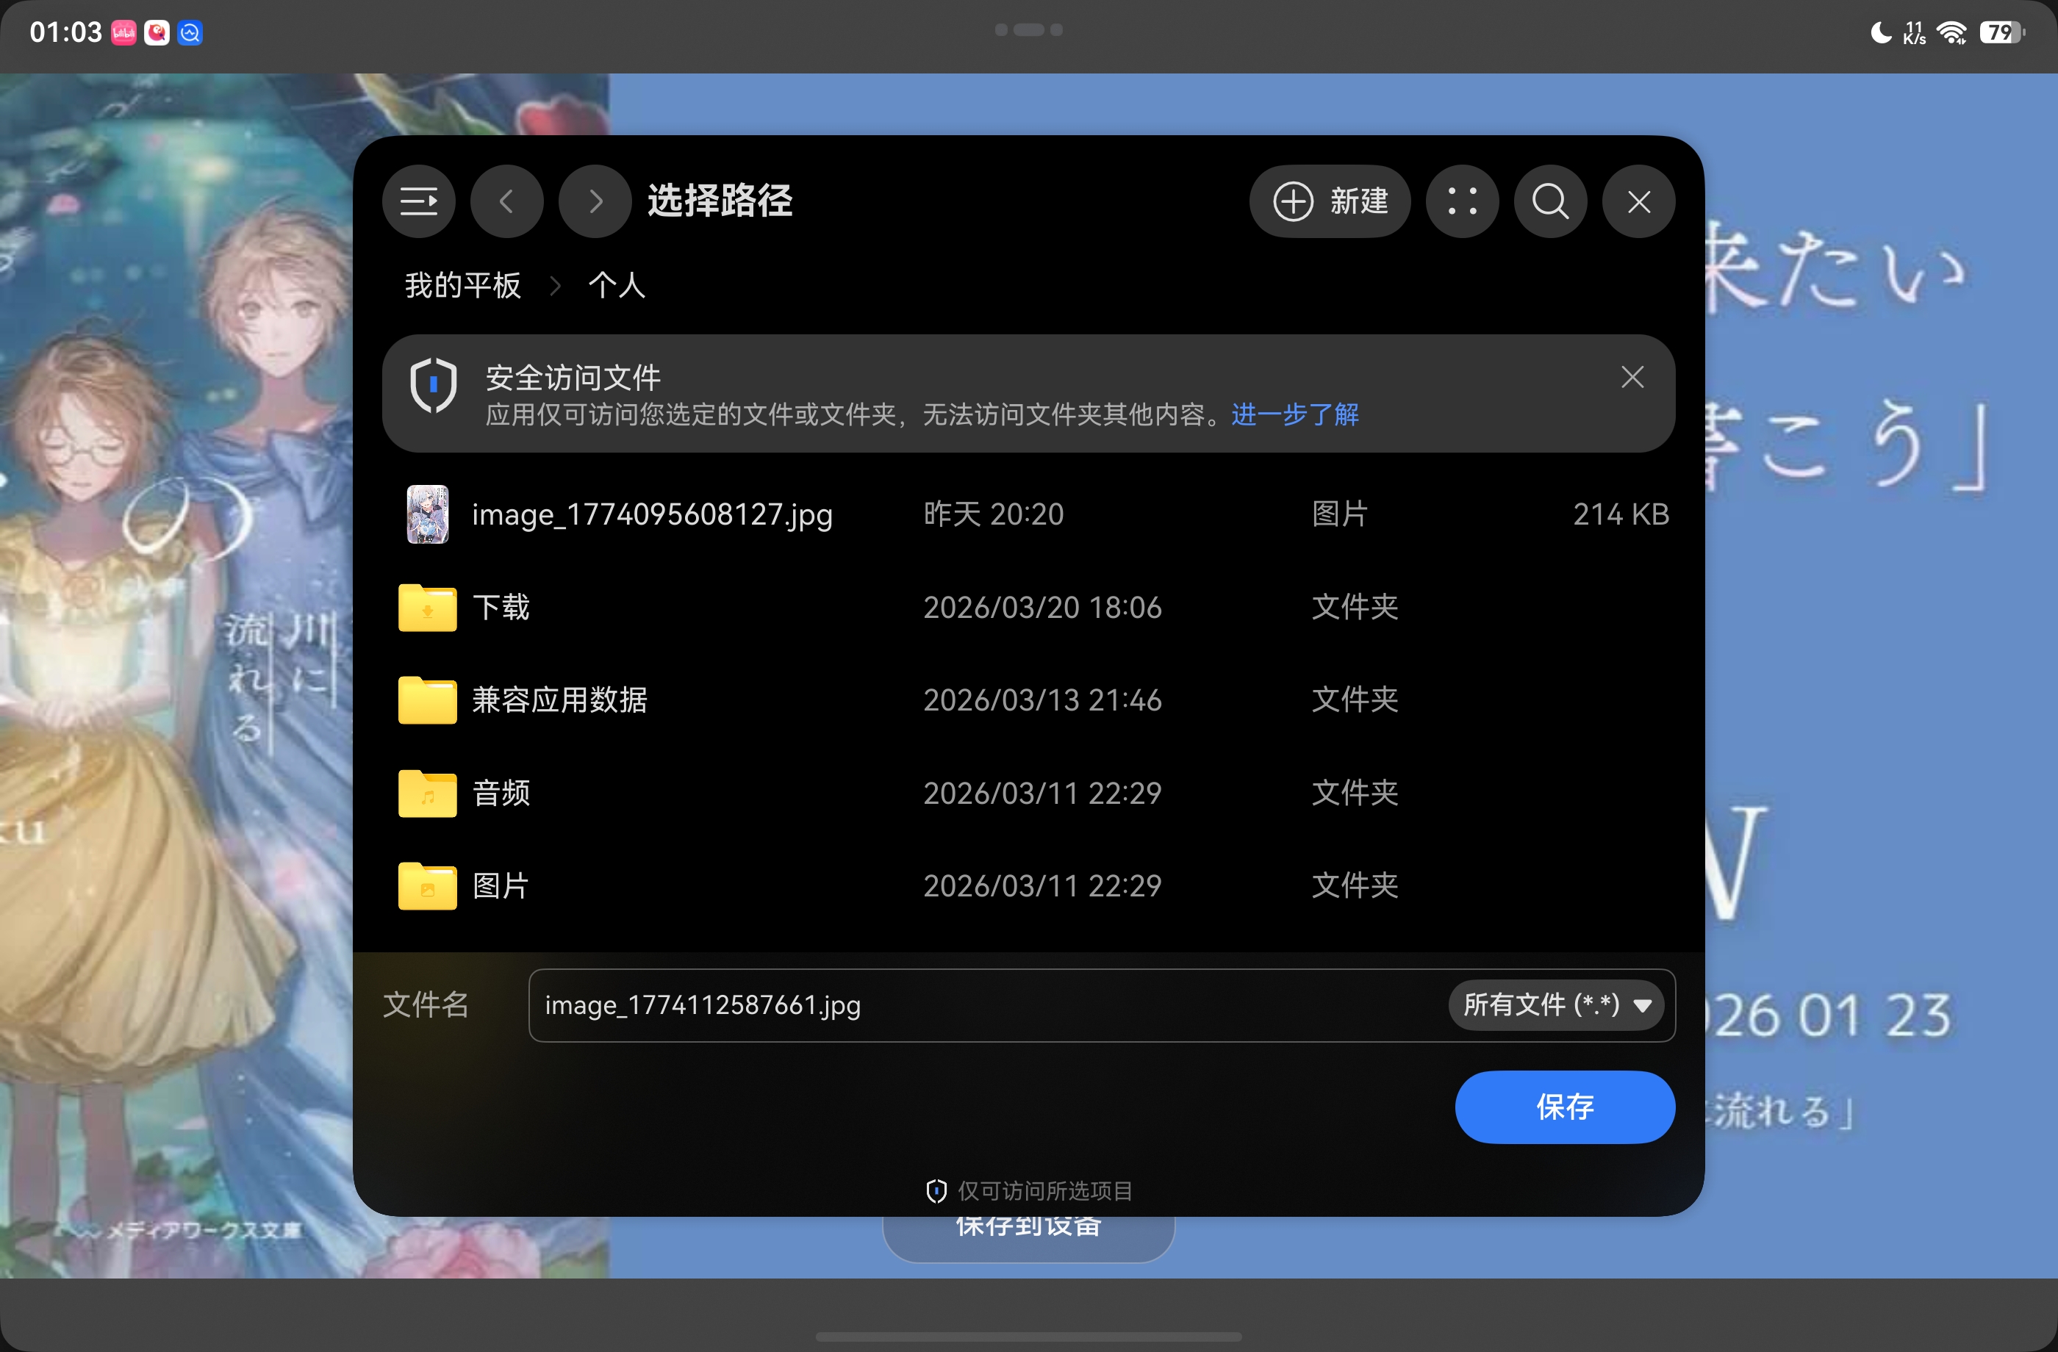The height and width of the screenshot is (1352, 2058).
Task: Dismiss the 安全访问文件 notice
Action: pos(1632,377)
